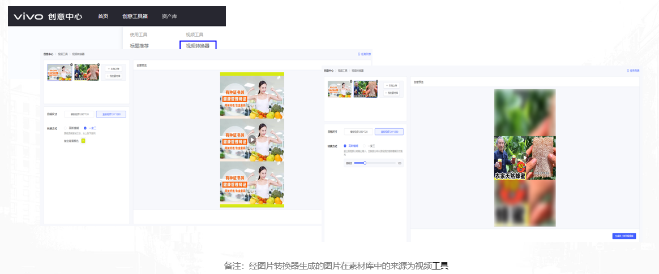Remove first thumbnail in left panel
659x274 pixels.
tap(71, 65)
